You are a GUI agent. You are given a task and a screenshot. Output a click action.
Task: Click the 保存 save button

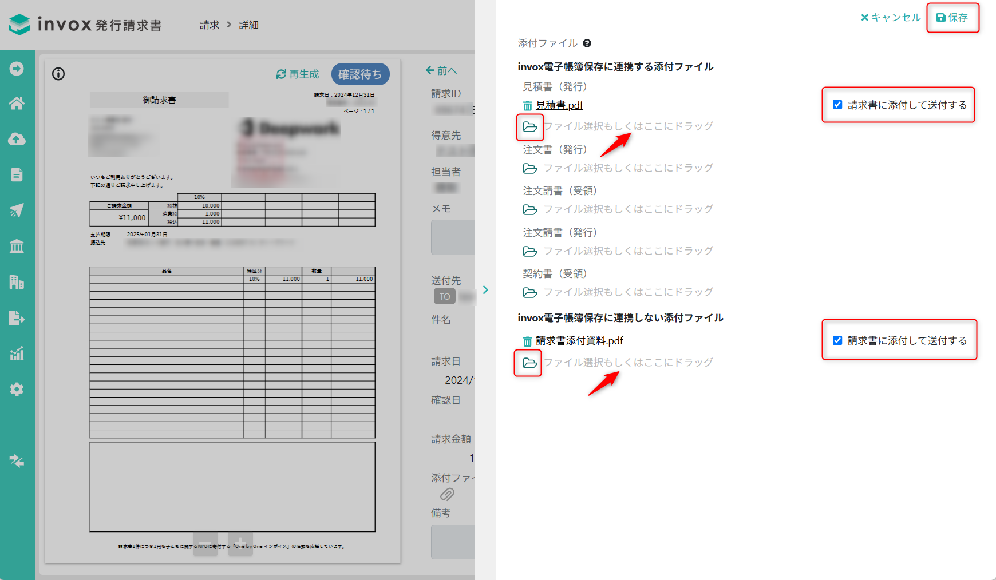(x=952, y=18)
